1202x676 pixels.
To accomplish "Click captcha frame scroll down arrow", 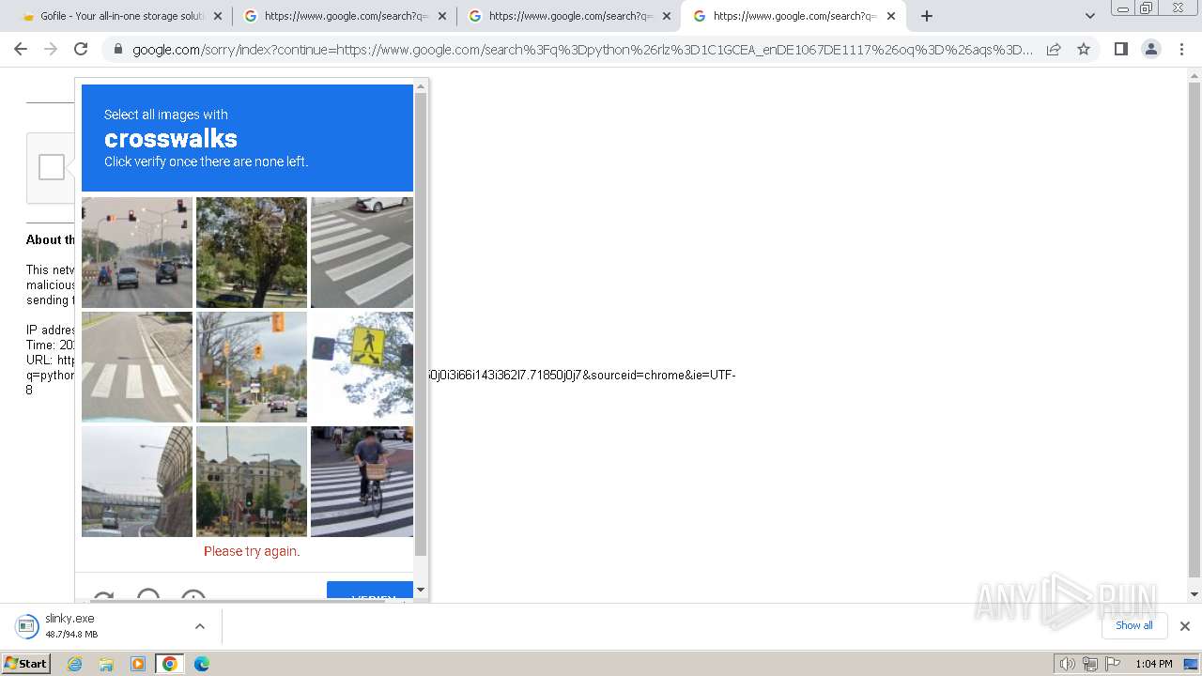I will [421, 590].
